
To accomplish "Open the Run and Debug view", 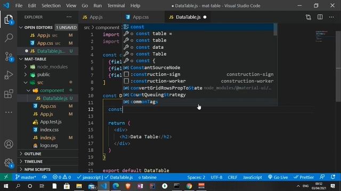I will 9,75.
